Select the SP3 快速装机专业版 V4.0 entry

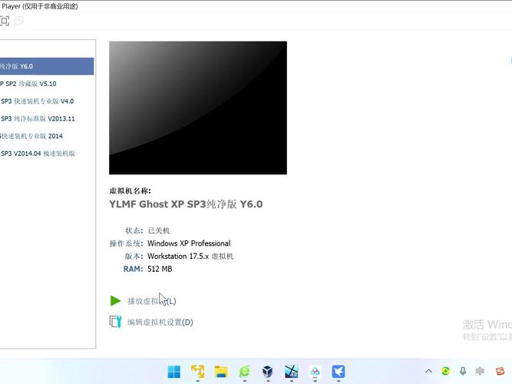pyautogui.click(x=47, y=101)
